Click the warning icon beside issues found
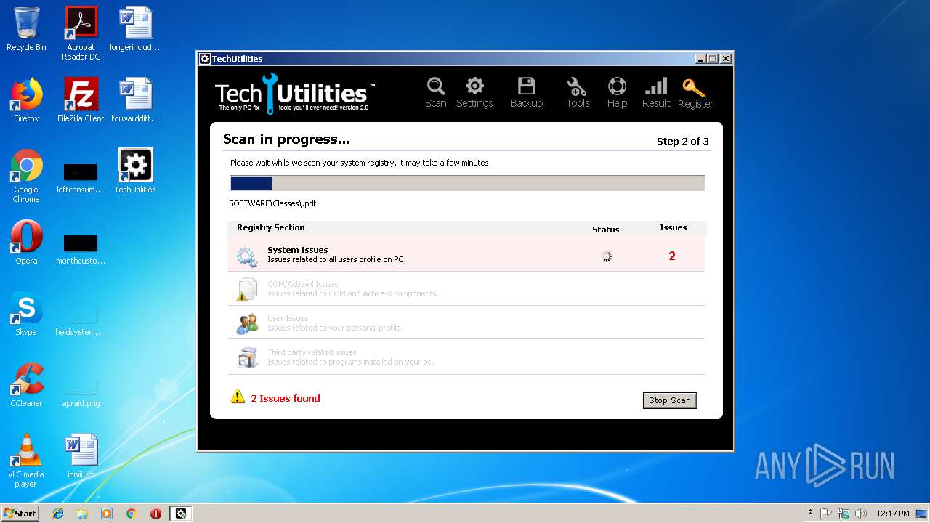The height and width of the screenshot is (523, 930). pyautogui.click(x=238, y=397)
